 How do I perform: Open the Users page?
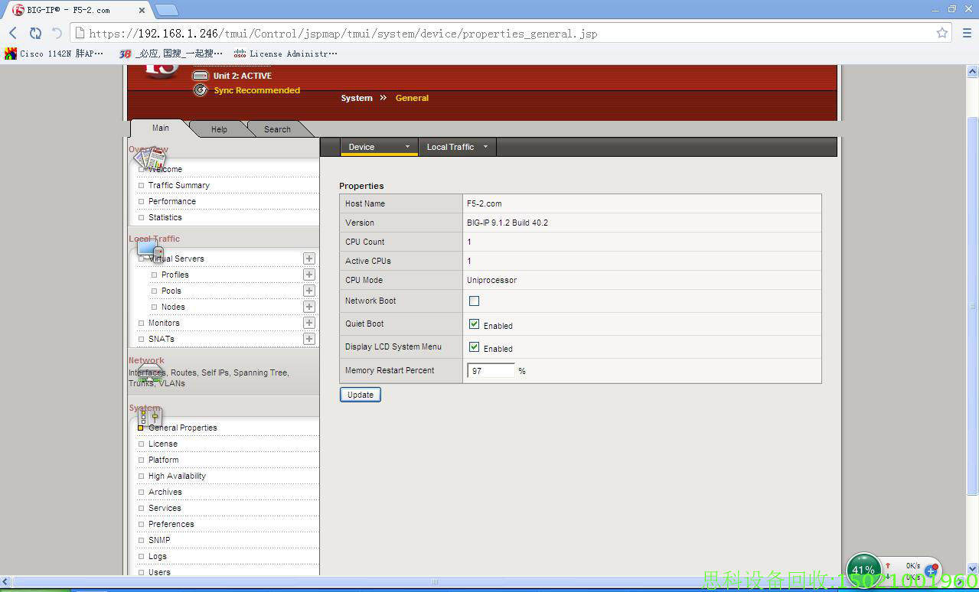pos(159,572)
